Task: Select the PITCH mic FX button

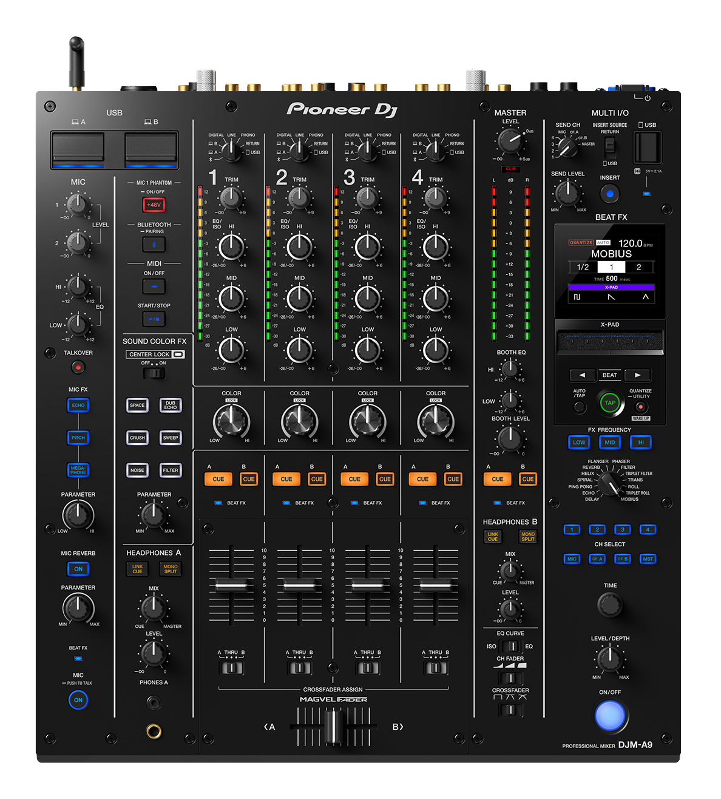Action: [78, 437]
